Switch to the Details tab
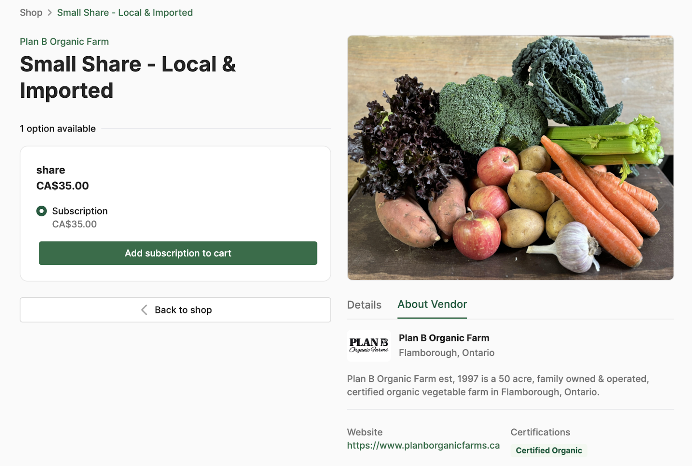692x466 pixels. tap(364, 305)
